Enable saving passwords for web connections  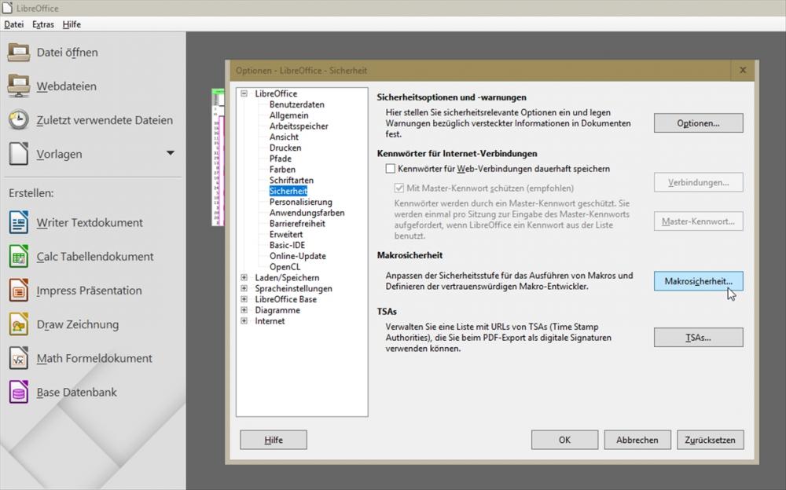coord(391,169)
